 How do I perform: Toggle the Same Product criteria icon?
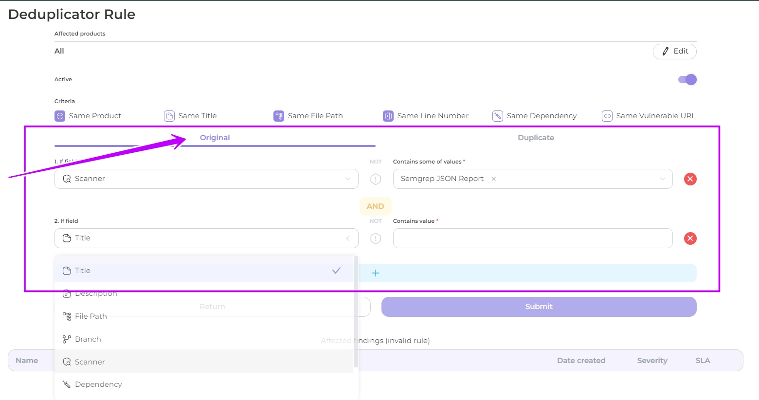[60, 116]
